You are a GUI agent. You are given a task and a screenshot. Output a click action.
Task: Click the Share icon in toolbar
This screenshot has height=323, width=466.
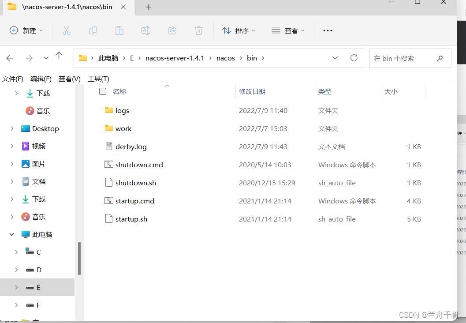pyautogui.click(x=172, y=30)
